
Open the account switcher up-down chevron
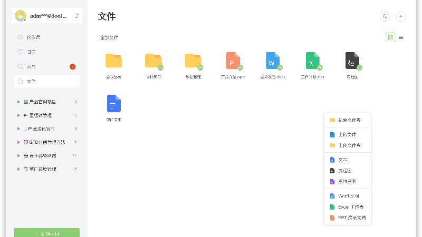[76, 16]
